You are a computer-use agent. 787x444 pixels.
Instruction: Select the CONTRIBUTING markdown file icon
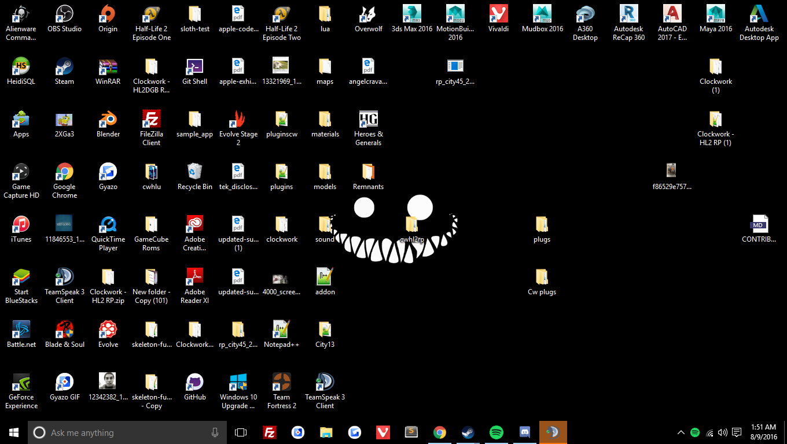click(759, 229)
